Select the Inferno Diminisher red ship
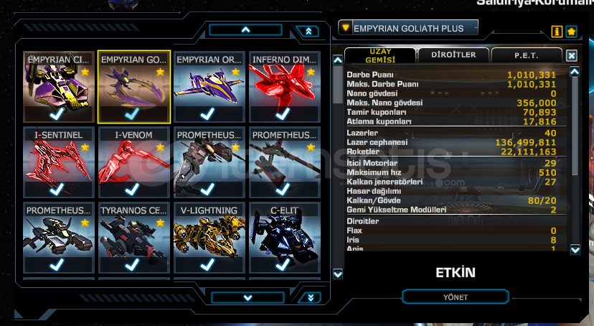 pyautogui.click(x=285, y=87)
